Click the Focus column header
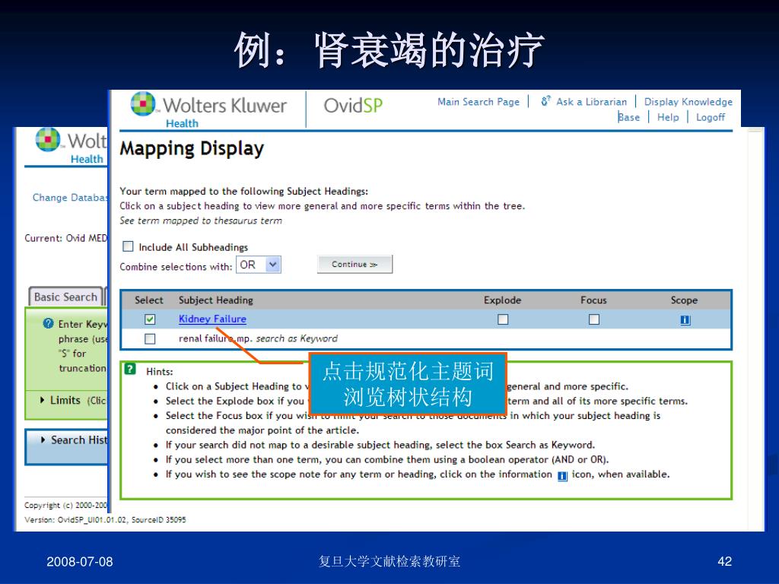The image size is (779, 584). [593, 300]
